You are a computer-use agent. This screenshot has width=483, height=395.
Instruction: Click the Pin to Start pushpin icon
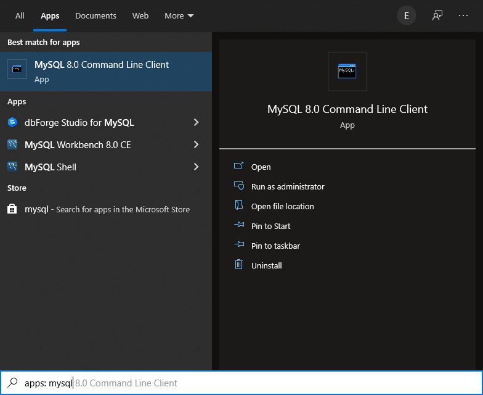tap(239, 225)
